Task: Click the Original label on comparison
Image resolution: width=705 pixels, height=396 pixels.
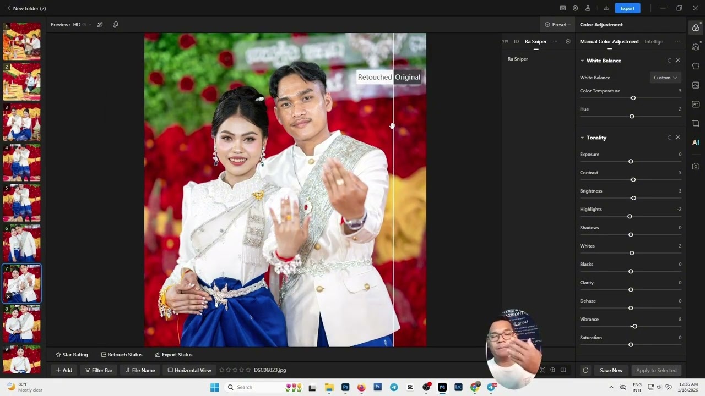Action: click(408, 77)
